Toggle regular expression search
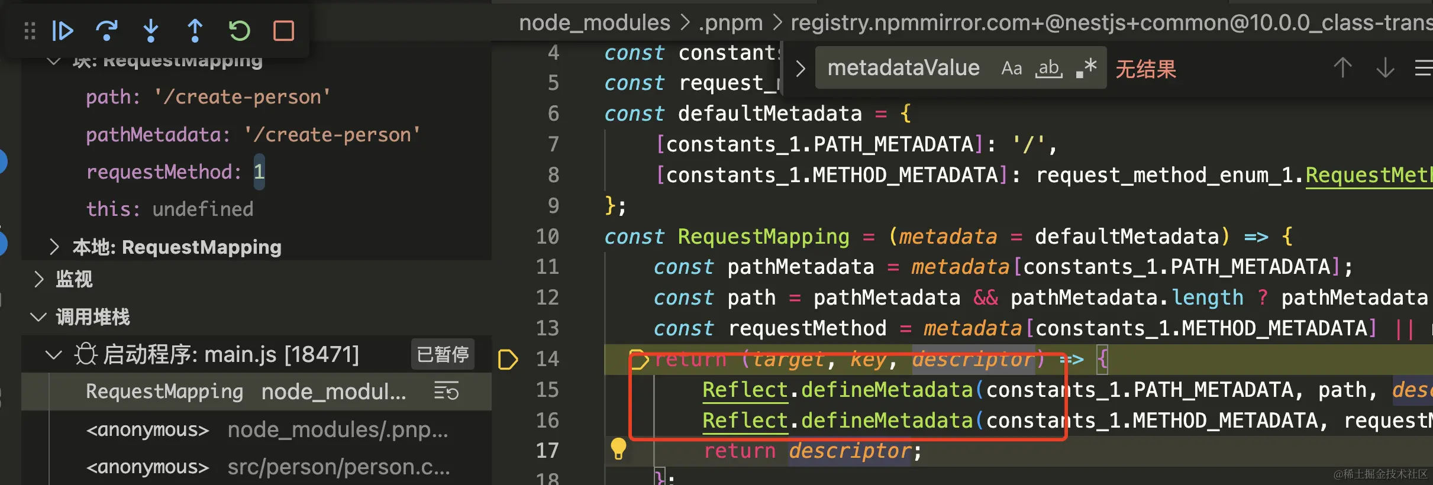Viewport: 1433px width, 485px height. pos(1086,69)
